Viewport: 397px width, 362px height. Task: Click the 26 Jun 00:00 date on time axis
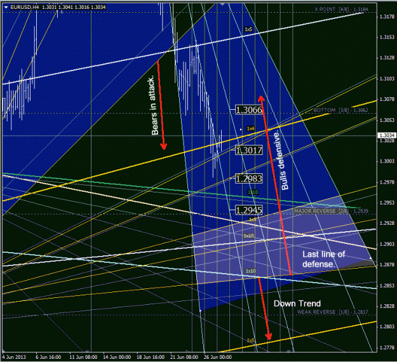[x=218, y=357]
